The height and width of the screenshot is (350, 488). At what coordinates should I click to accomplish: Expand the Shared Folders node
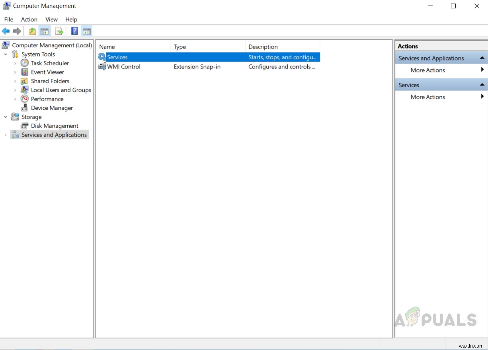(15, 81)
